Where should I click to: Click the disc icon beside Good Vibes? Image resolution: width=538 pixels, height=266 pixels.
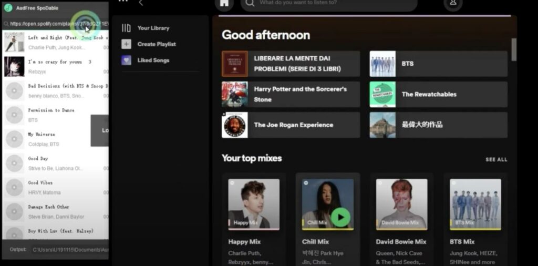(14, 188)
